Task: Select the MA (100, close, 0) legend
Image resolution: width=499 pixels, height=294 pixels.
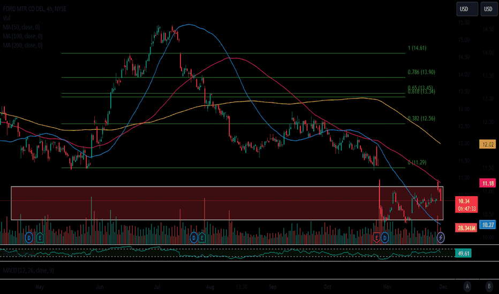Action: click(x=22, y=36)
